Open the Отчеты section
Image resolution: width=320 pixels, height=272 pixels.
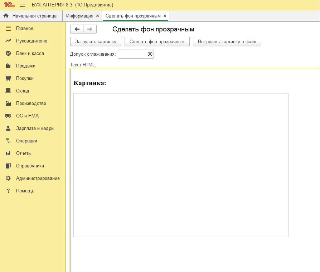tap(24, 153)
